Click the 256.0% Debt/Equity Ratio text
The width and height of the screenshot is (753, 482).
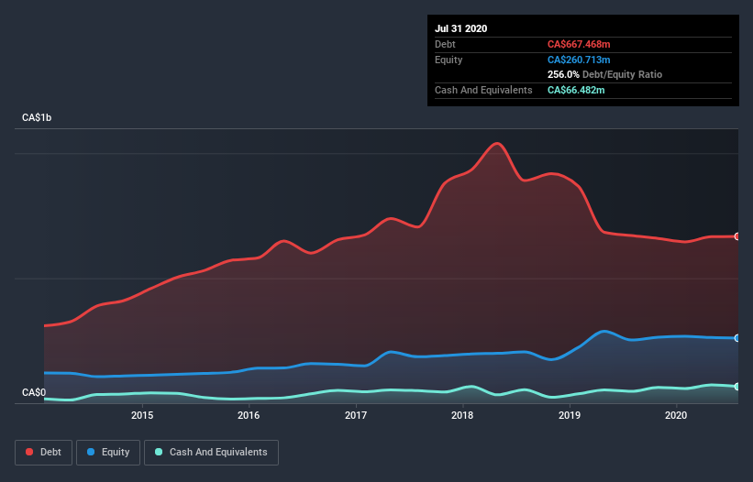[604, 74]
